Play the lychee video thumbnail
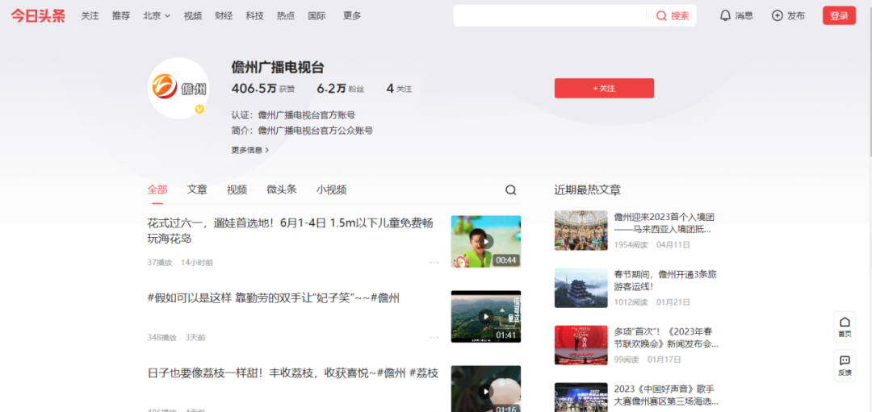 [486, 389]
